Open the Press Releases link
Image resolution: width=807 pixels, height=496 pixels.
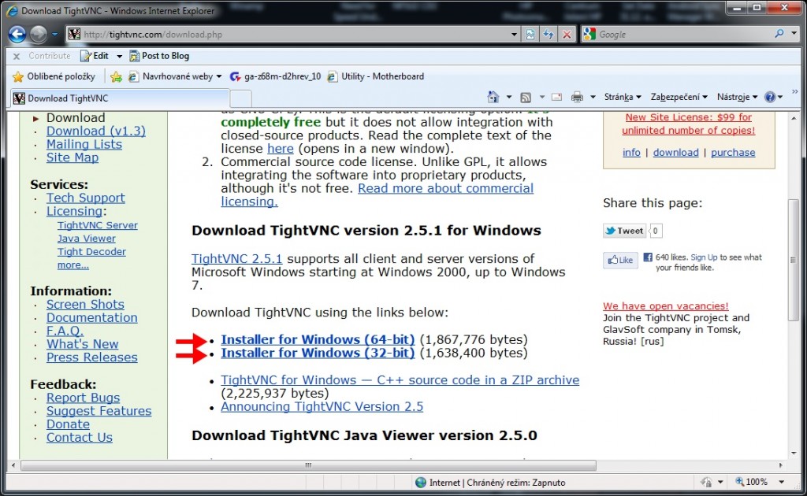point(91,357)
